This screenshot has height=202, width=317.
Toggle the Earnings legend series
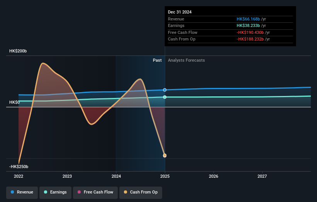tap(55, 192)
